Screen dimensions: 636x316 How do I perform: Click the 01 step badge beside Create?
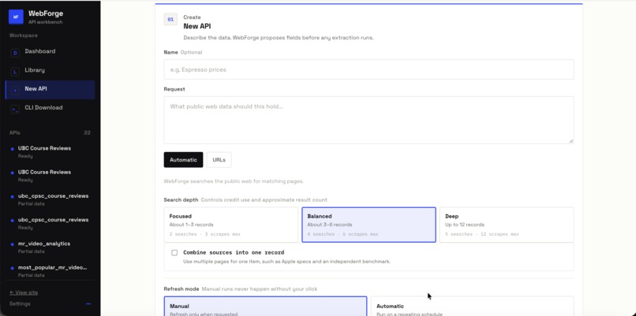point(170,19)
